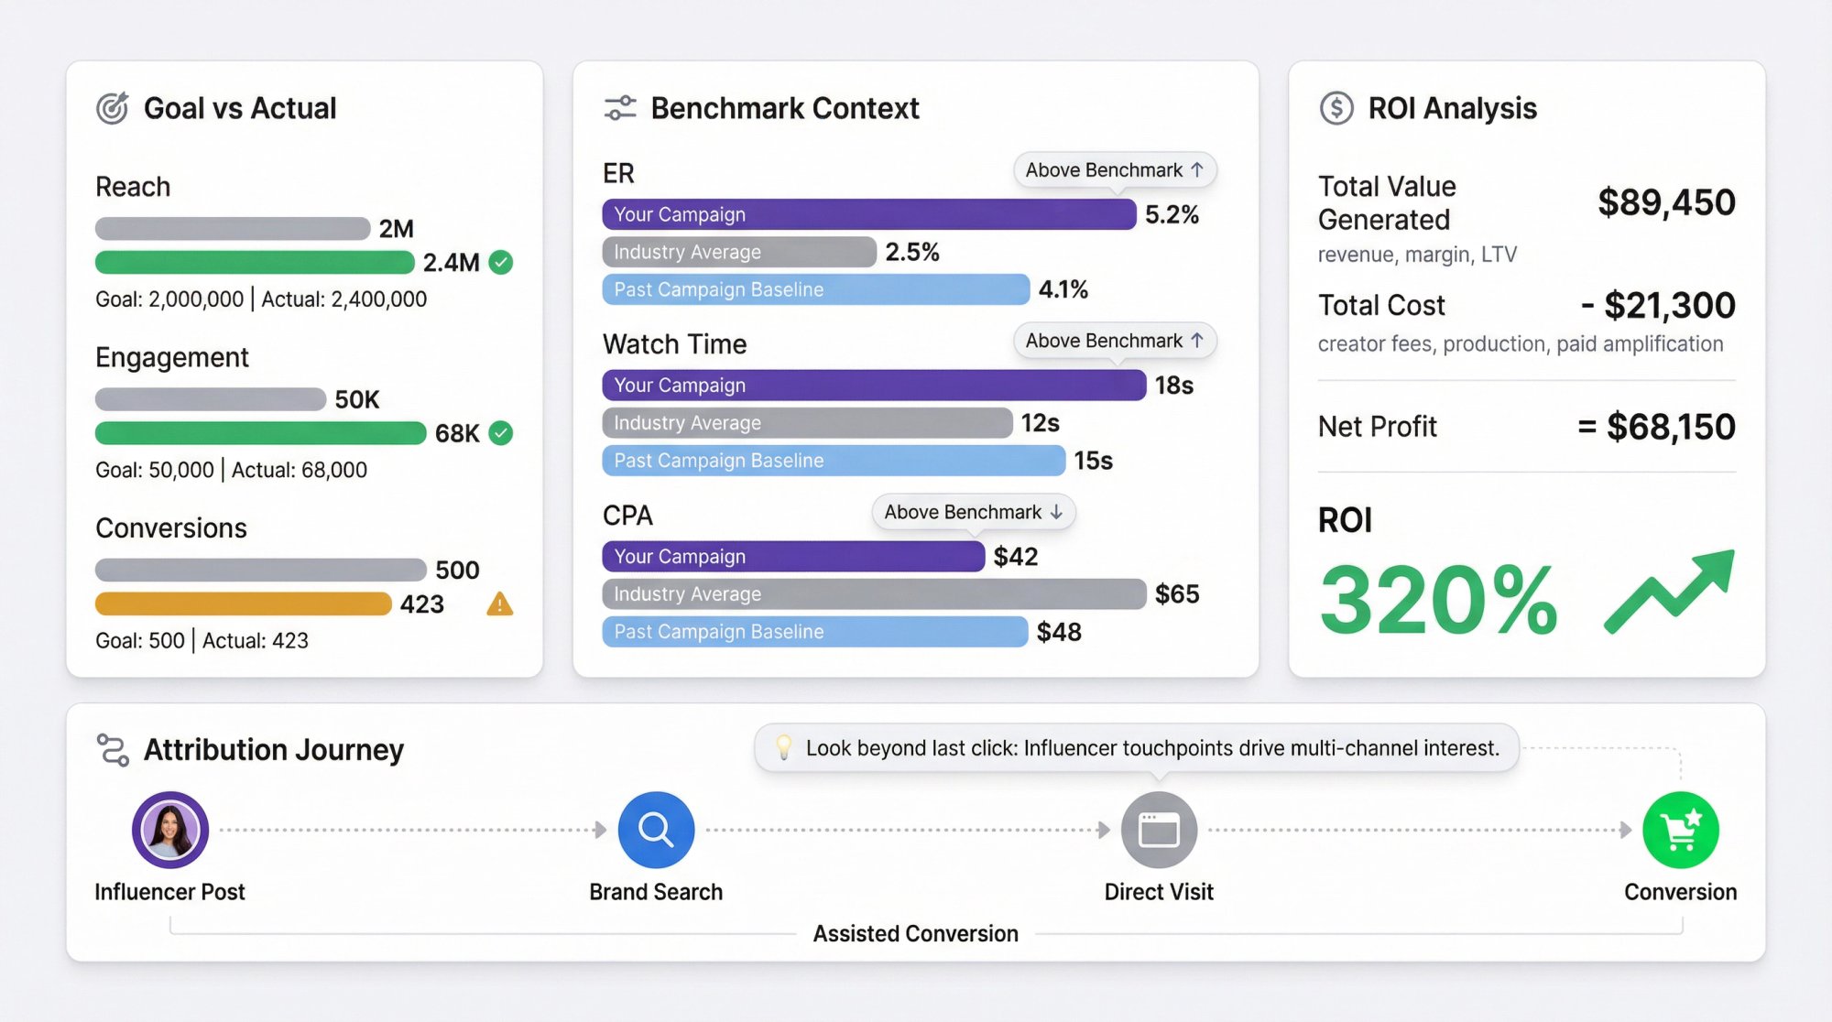The image size is (1832, 1022).
Task: Click the dollar icon next to ROI Analysis
Action: (1336, 107)
